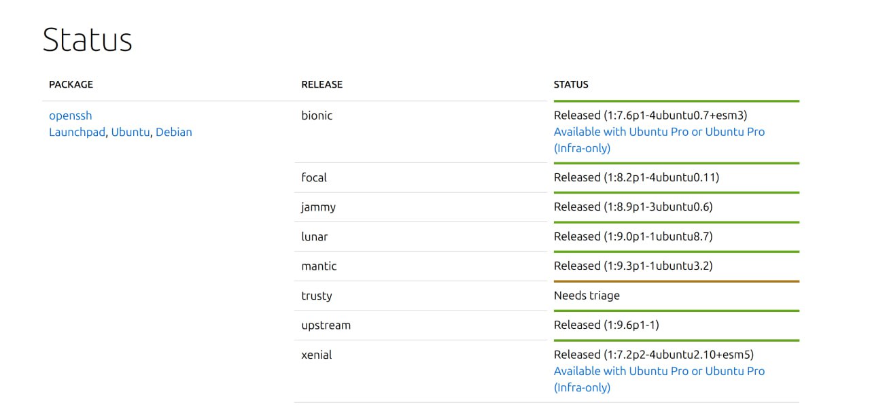Click the large Status page heading
This screenshot has height=407, width=870.
pyautogui.click(x=87, y=39)
